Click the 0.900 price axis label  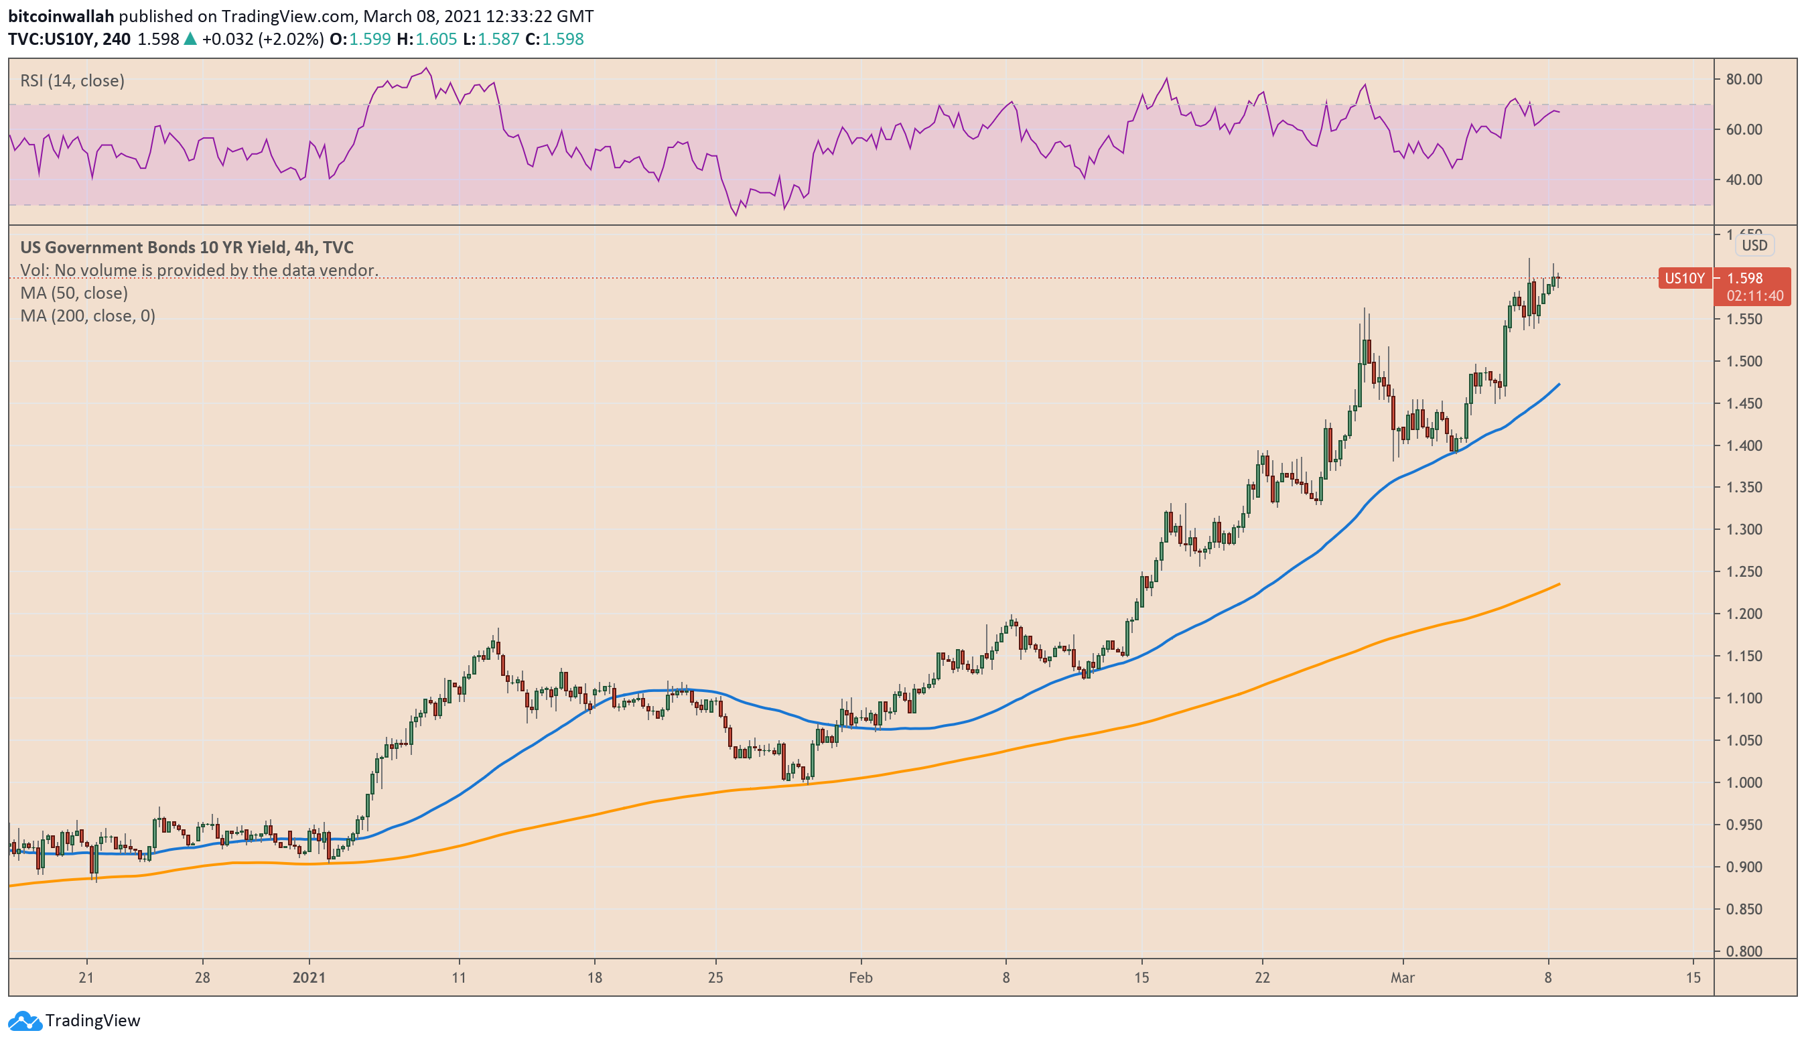click(1744, 867)
